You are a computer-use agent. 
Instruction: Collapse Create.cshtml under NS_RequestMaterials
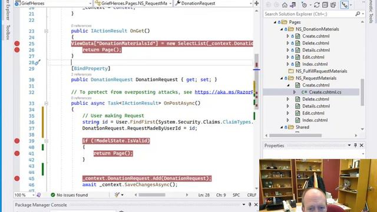[x=288, y=85]
